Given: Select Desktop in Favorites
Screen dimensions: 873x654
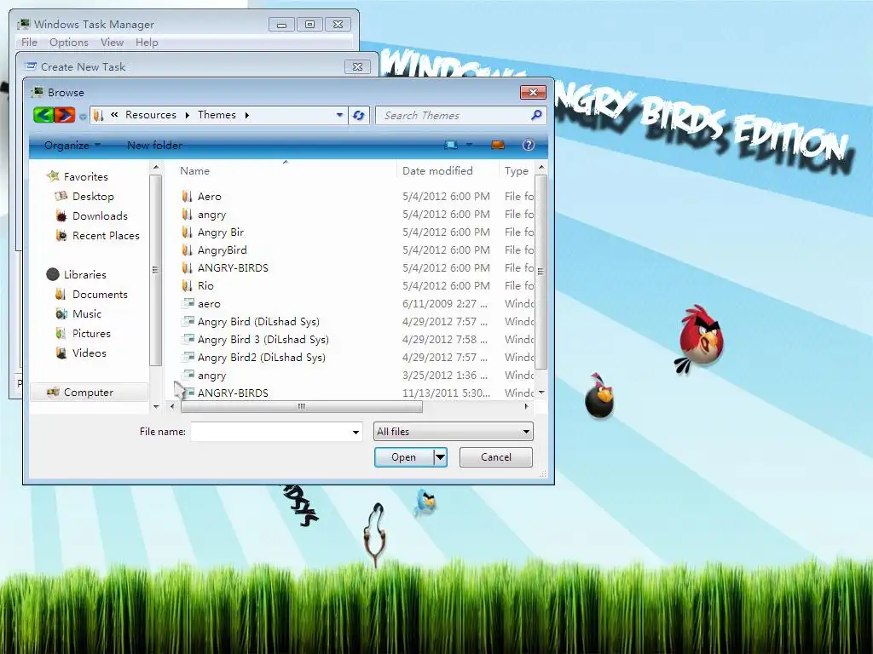Looking at the screenshot, I should click(x=93, y=197).
